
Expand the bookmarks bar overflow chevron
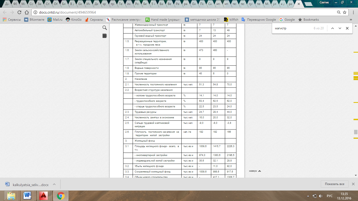(x=351, y=20)
